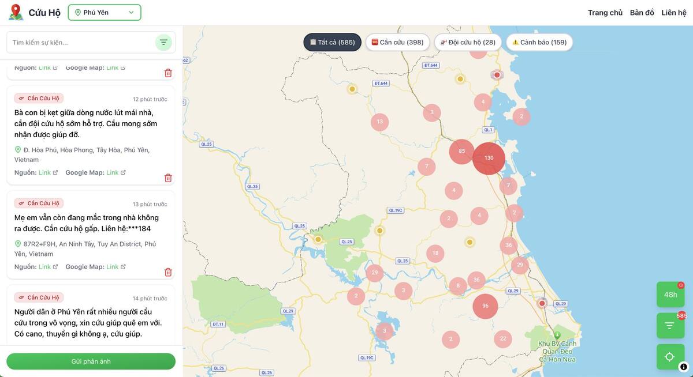
Task: Open the 48h time range selector
Action: tap(670, 295)
